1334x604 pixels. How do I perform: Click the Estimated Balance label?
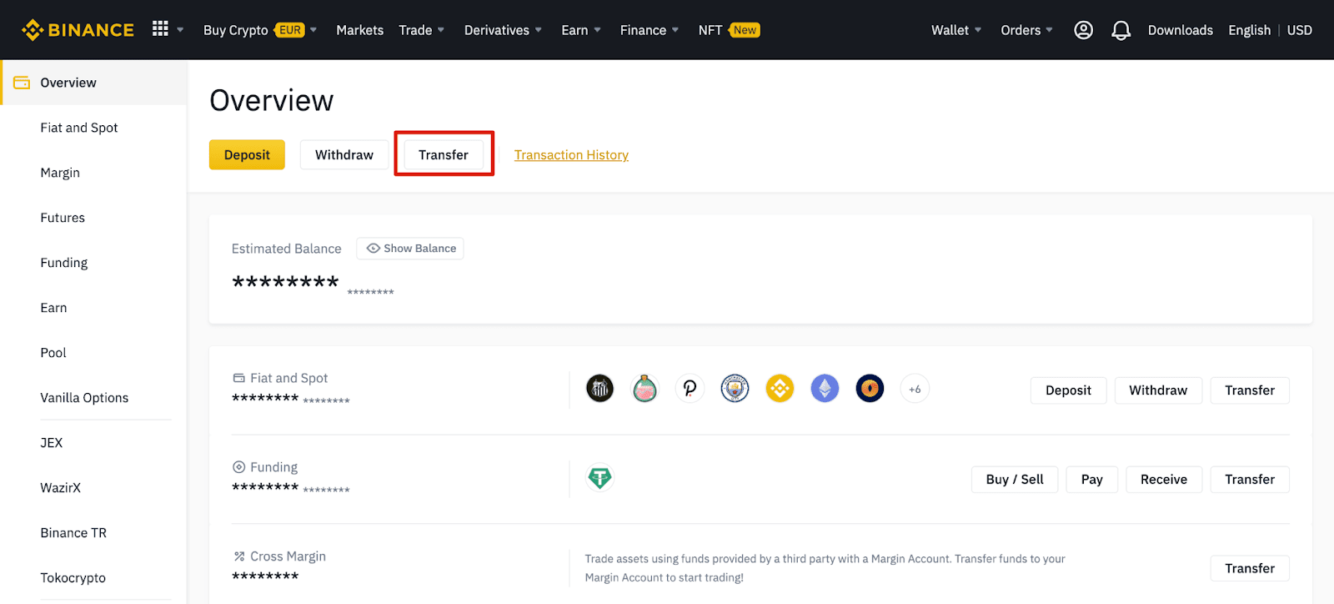(286, 249)
